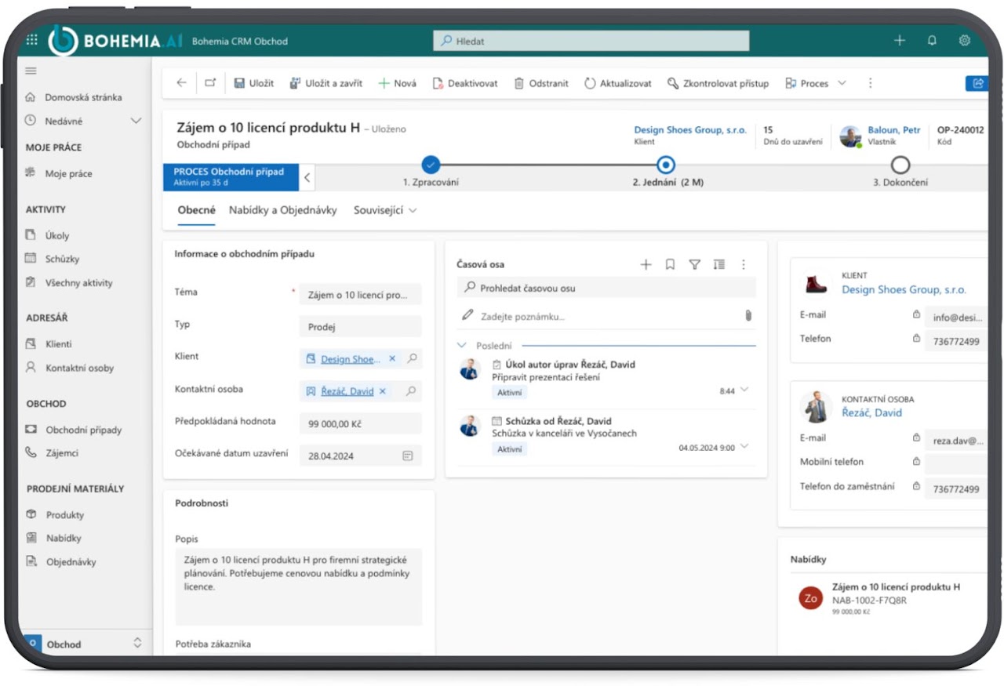Collapse the Poslední timeline section
1004x686 pixels.
click(x=462, y=345)
